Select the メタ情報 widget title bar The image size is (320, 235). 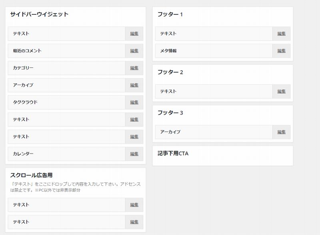(214, 51)
